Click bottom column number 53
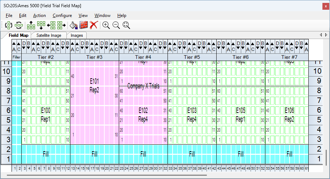Image resolution: width=330 pixels, height=179 pixels. tap(268, 168)
